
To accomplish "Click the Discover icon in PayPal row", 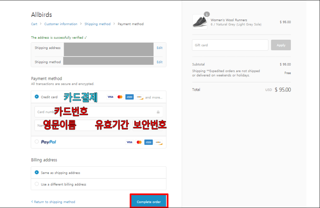I will click(x=159, y=142).
